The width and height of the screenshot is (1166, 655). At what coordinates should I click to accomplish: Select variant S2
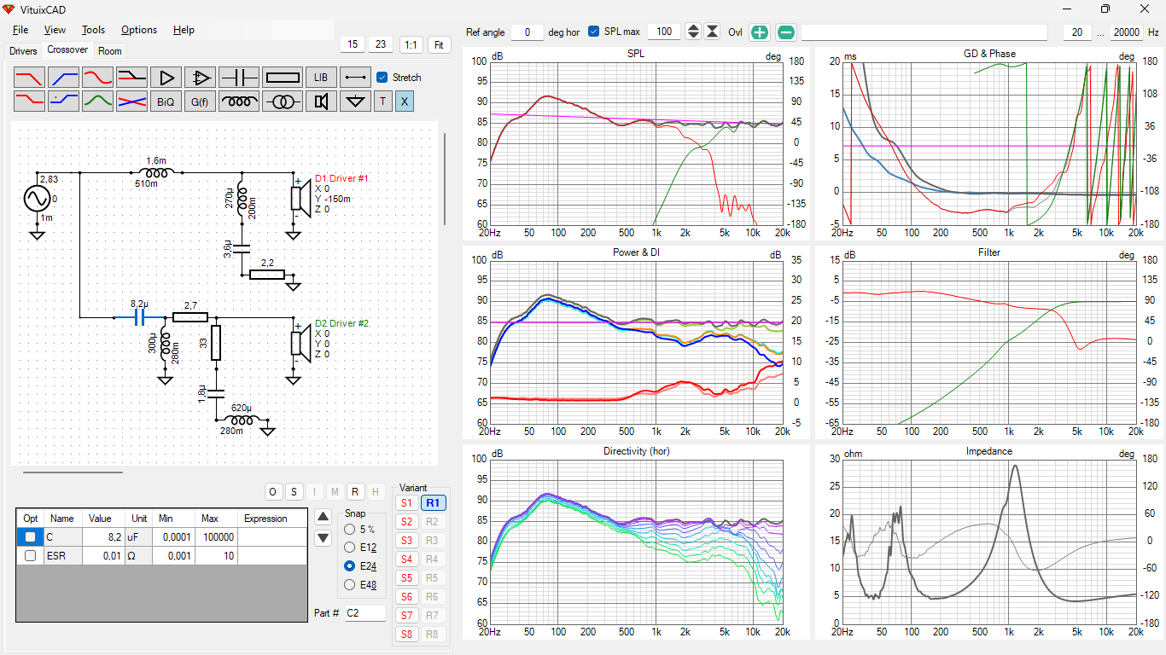(x=406, y=522)
